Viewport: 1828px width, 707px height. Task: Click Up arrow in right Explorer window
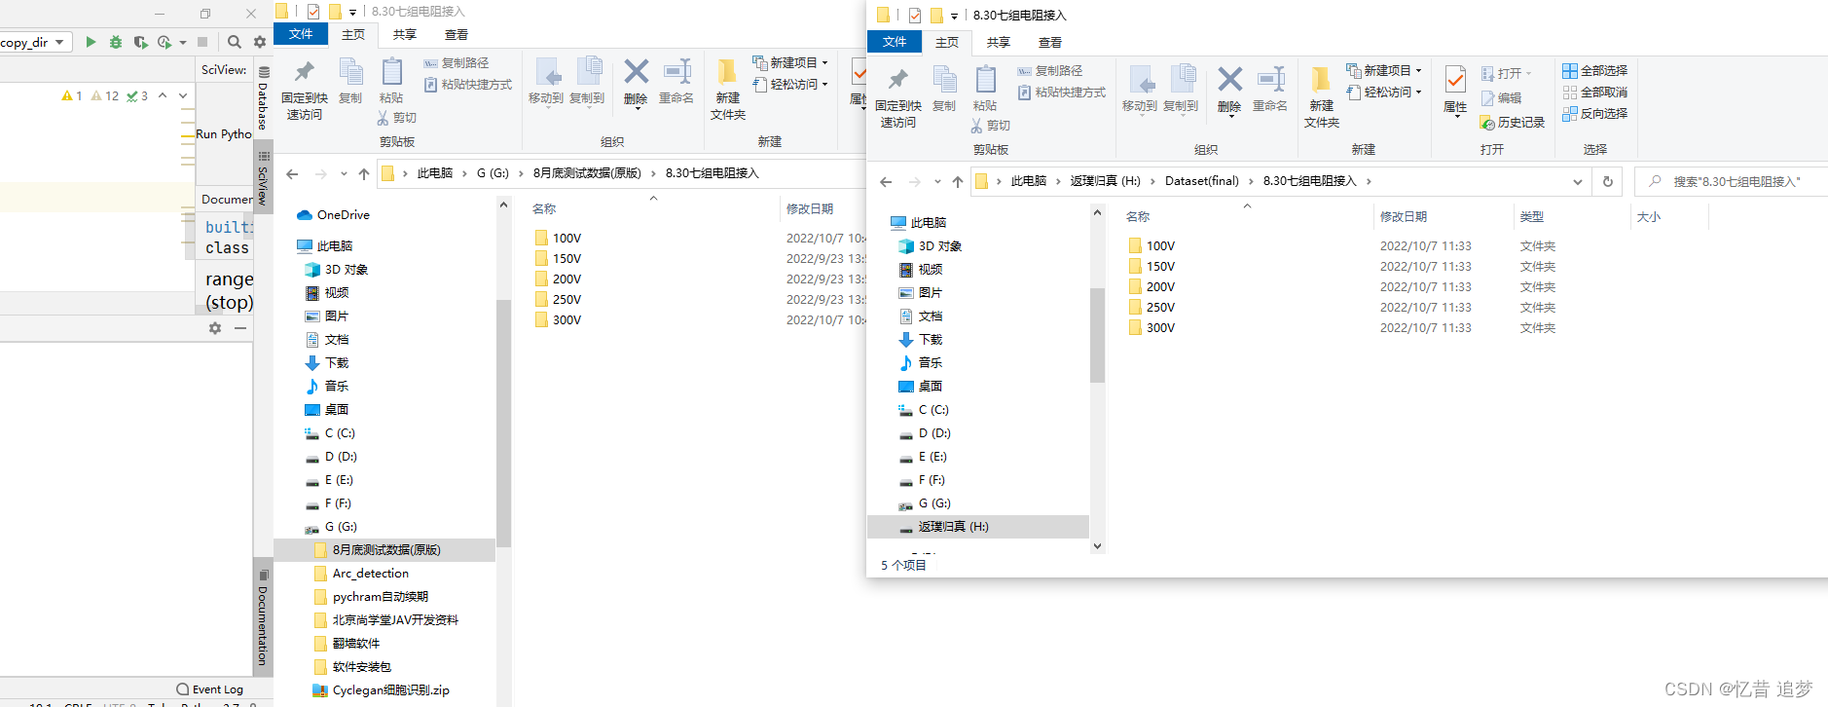tap(958, 181)
